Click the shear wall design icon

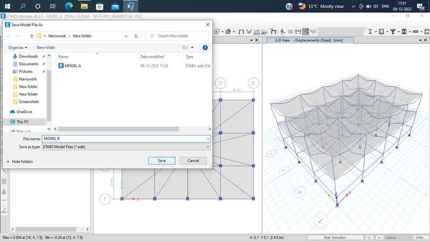click(x=427, y=32)
